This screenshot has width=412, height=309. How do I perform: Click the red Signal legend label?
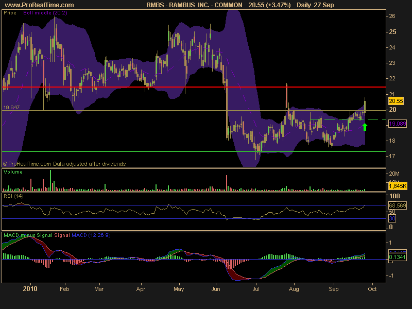click(62, 235)
